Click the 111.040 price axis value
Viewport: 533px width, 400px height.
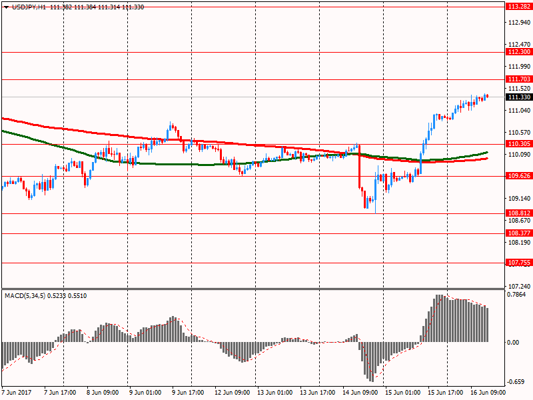(519, 110)
